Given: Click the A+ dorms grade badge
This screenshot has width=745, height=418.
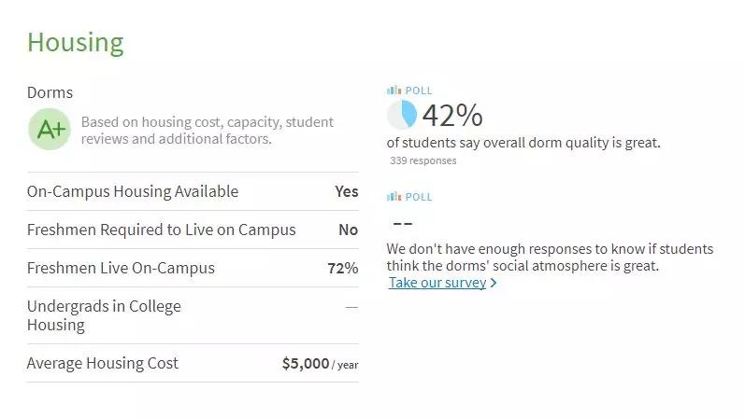Looking at the screenshot, I should pos(50,130).
